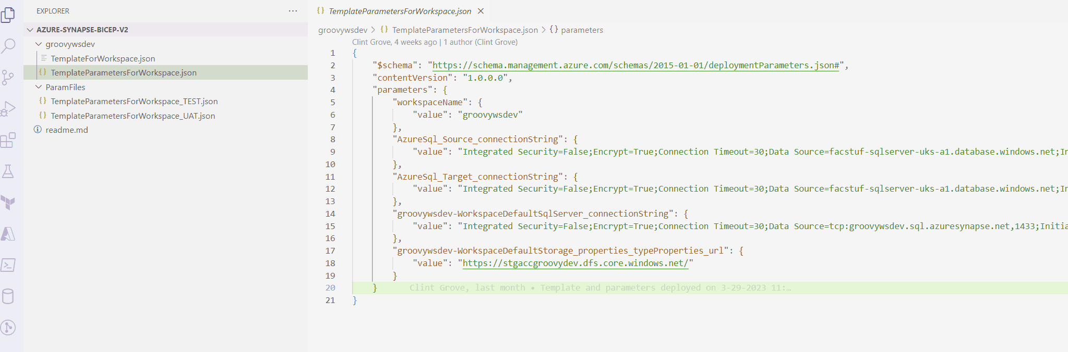Open the Extensions view
Screen dimensions: 1068x352
8,140
